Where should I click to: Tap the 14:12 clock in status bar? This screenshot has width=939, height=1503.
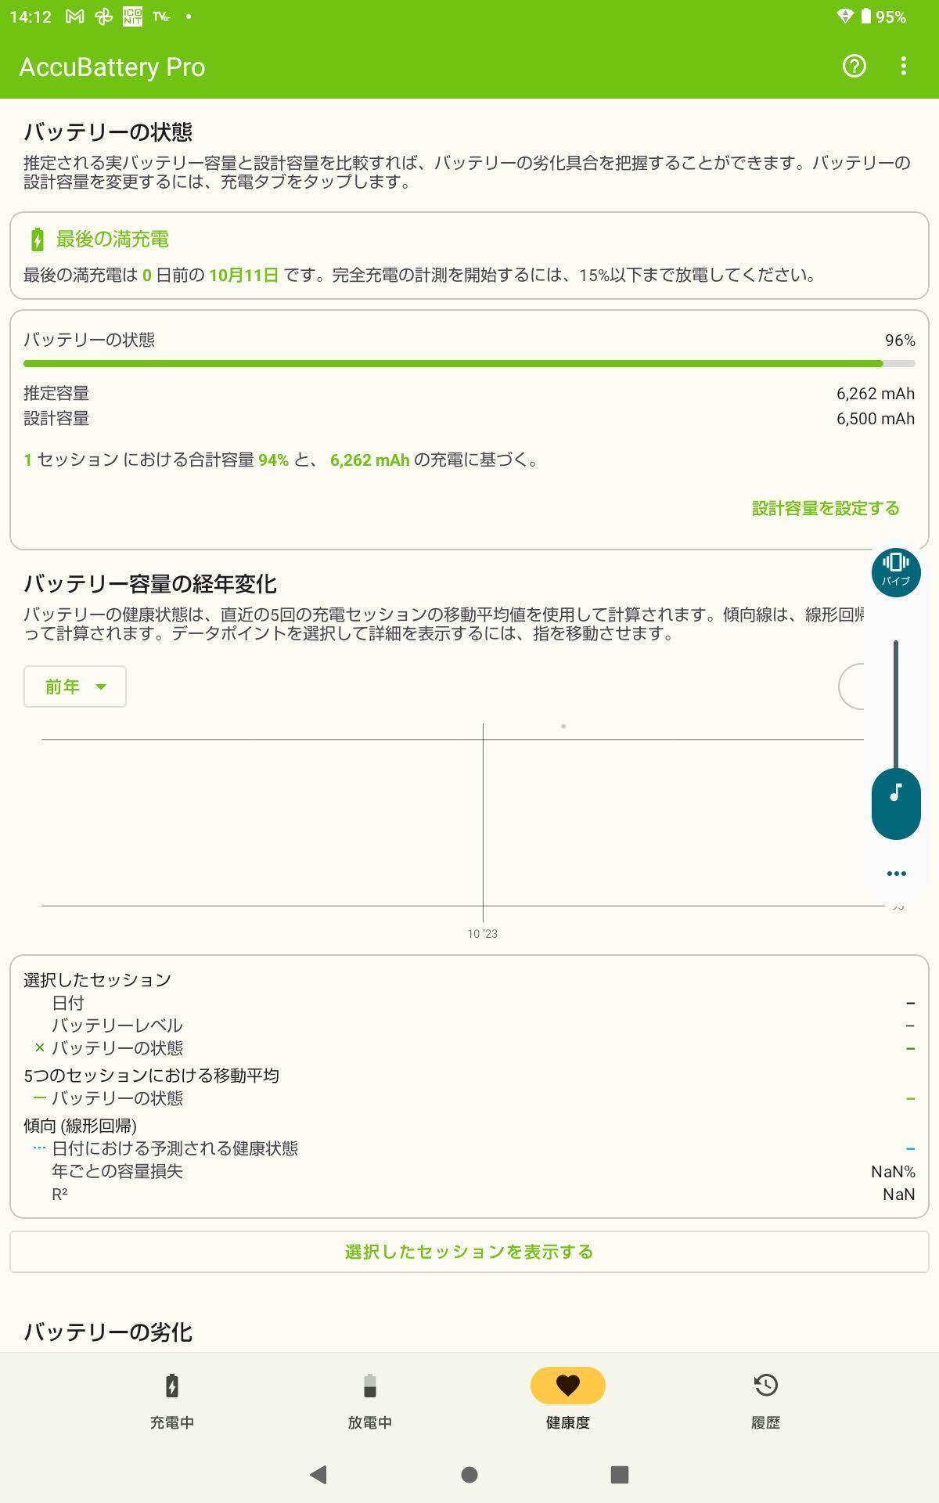tap(31, 16)
